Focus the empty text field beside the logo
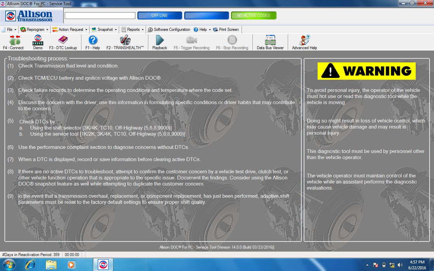This screenshot has width=434, height=271. click(x=100, y=16)
